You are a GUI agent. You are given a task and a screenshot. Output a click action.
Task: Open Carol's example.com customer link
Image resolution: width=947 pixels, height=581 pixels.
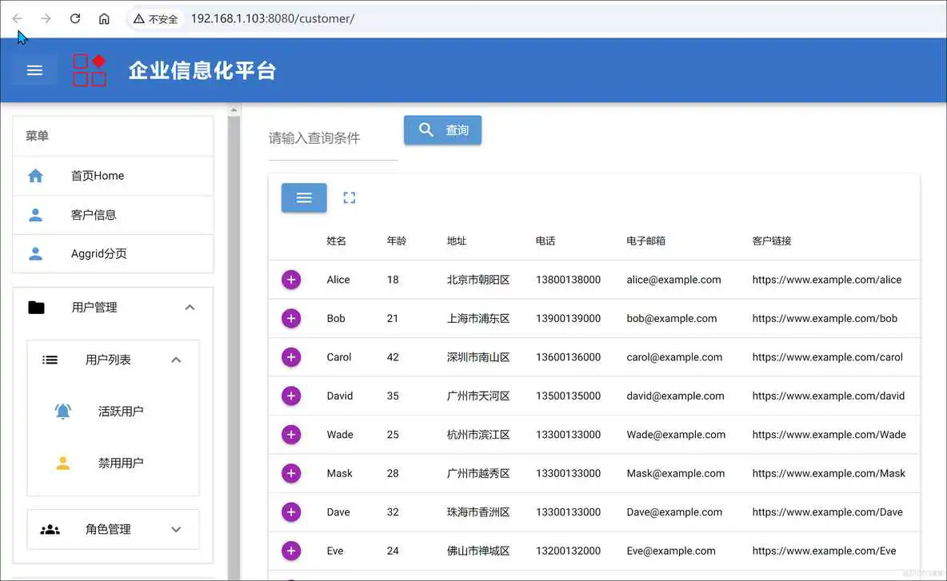tap(828, 357)
